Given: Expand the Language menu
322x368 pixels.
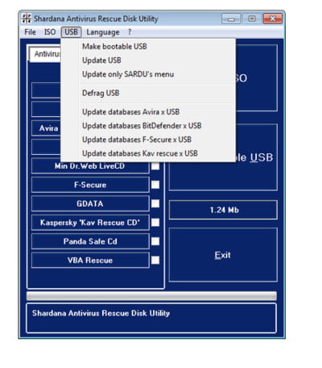Looking at the screenshot, I should point(103,32).
